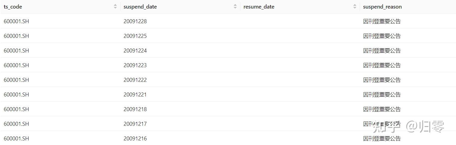Click the suspend_reason column header label
This screenshot has width=456, height=145.
(382, 7)
